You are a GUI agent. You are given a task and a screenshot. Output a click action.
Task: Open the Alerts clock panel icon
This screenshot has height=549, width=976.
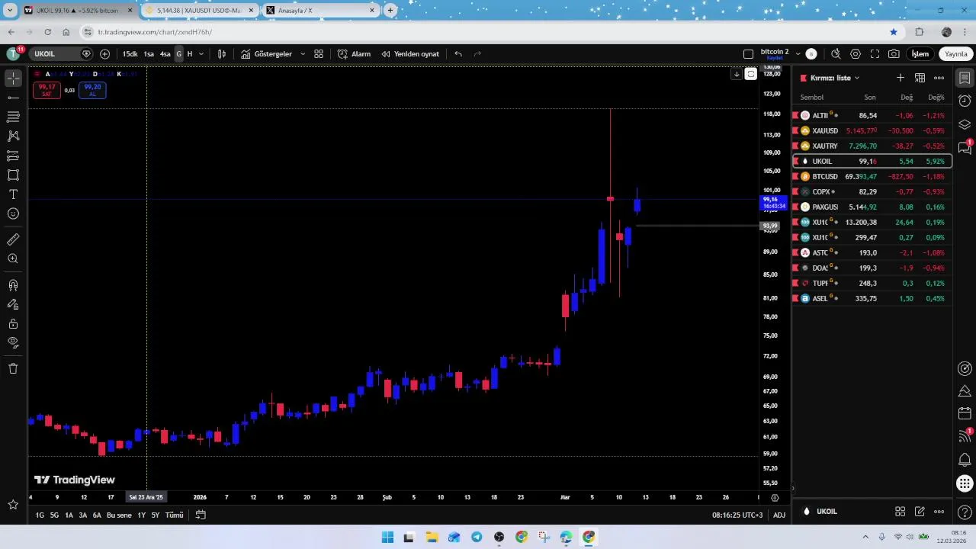tap(965, 101)
